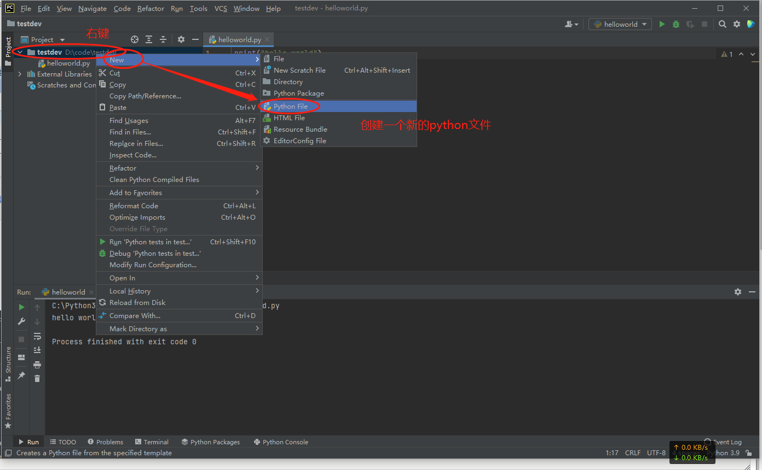Click CRLF line separator in status bar
This screenshot has height=470, width=762.
633,453
